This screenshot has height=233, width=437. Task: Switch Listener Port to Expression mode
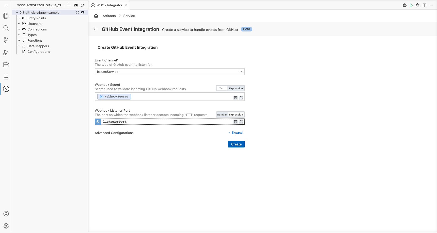(x=236, y=114)
